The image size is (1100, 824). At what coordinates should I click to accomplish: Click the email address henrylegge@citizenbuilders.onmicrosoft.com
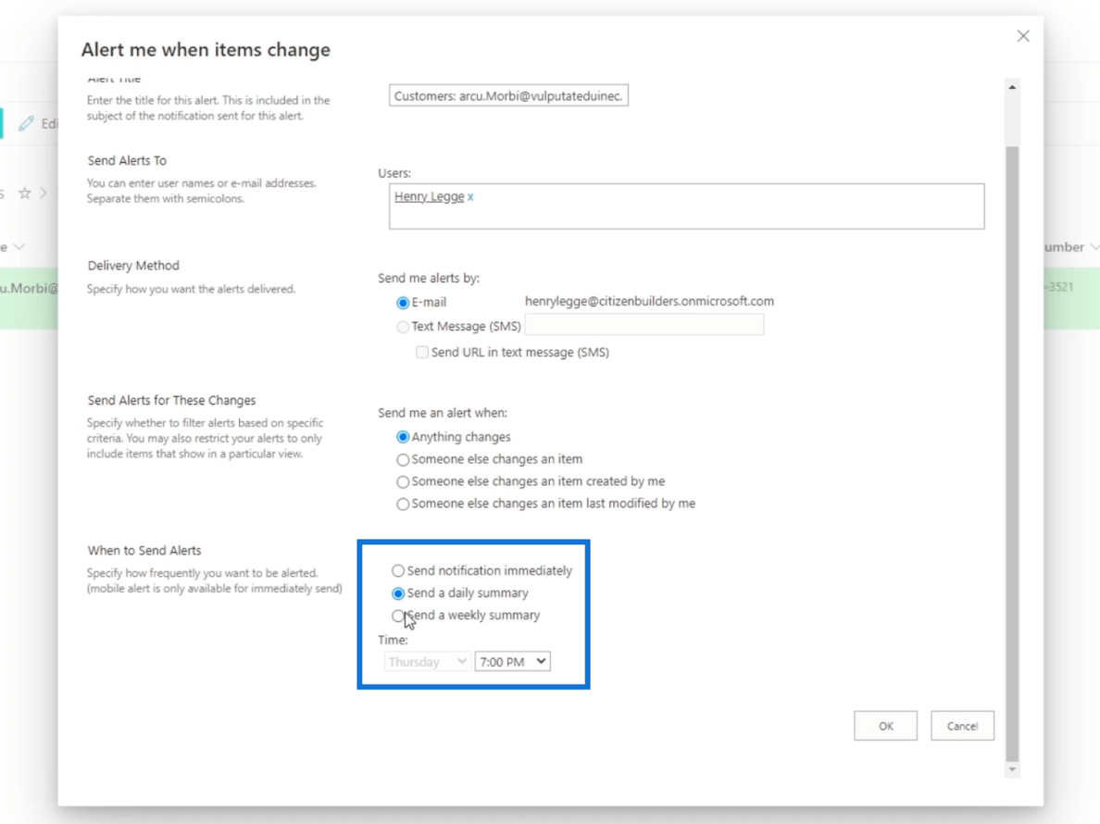click(649, 301)
